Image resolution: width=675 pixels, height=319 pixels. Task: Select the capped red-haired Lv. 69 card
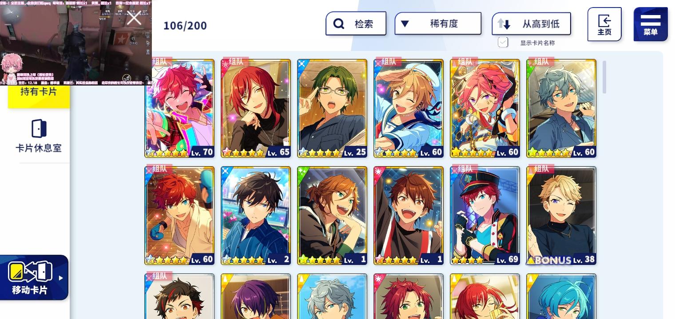[485, 216]
